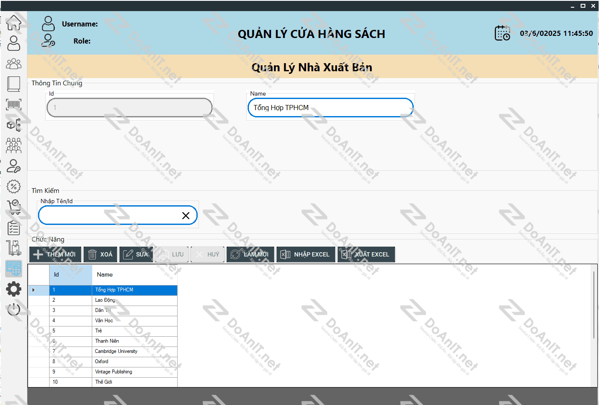599x405 pixels.
Task: Open the book management icon
Action: (x=14, y=84)
